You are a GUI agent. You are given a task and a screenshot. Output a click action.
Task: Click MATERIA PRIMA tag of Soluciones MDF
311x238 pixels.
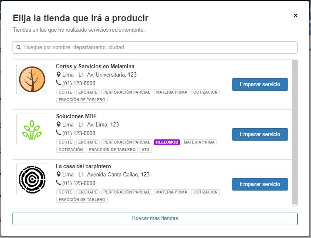[199, 142]
